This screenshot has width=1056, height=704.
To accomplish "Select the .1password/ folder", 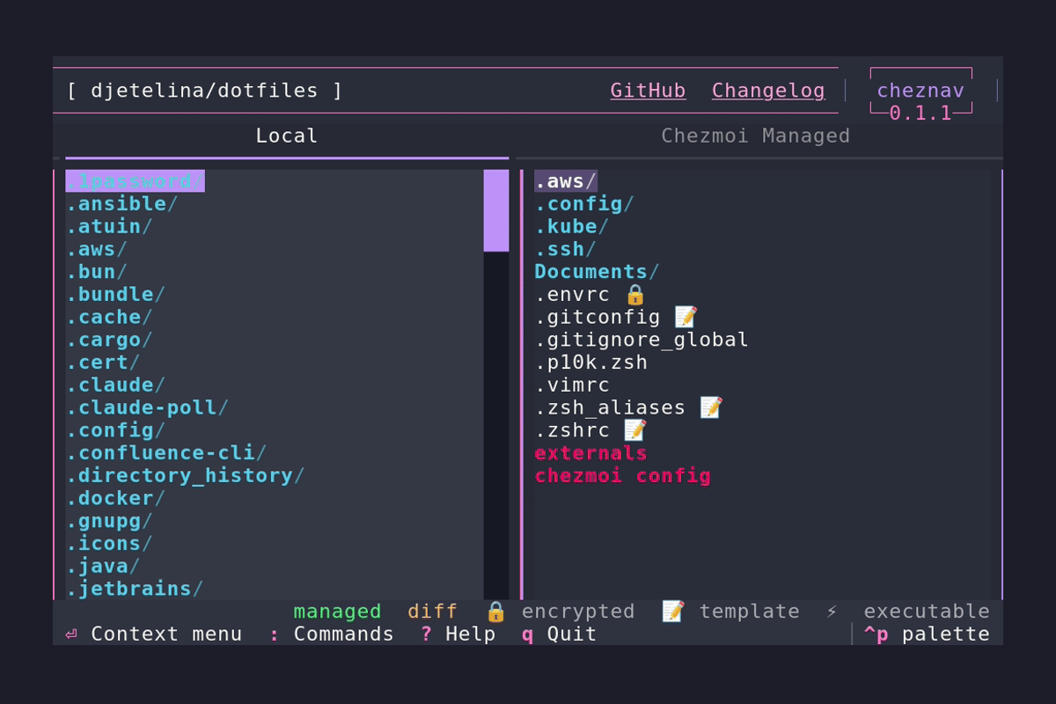I will point(136,181).
